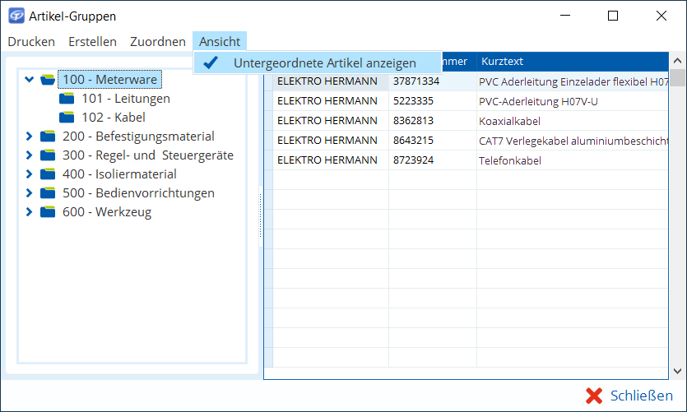The image size is (687, 412).
Task: Click the folder icon next to 200 - Befestigungsmaterial
Action: coord(48,137)
